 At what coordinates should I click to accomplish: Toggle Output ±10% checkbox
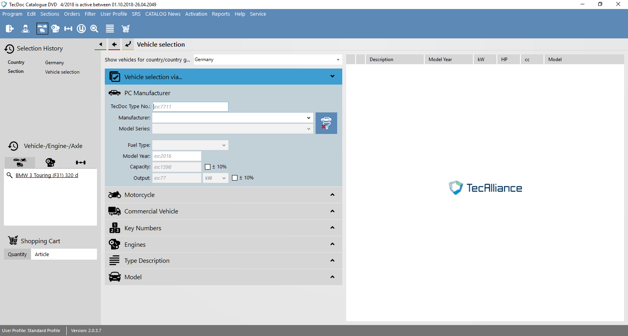click(235, 178)
